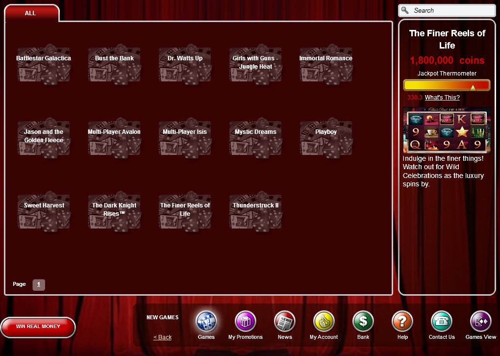Open My Account thumbs-up icon
The width and height of the screenshot is (500, 356).
pyautogui.click(x=324, y=321)
